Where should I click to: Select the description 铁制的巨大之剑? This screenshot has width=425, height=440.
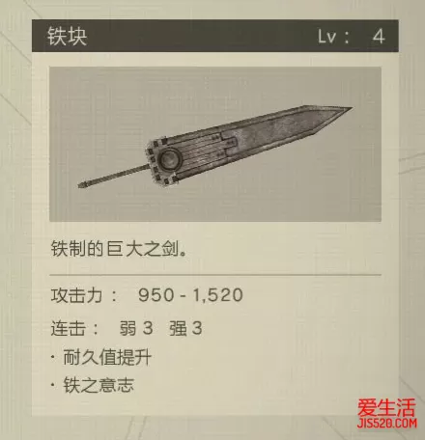(x=119, y=249)
